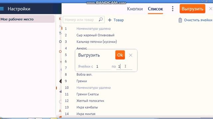Select the Список tab
Screen dimensions: 213x119
(155, 9)
